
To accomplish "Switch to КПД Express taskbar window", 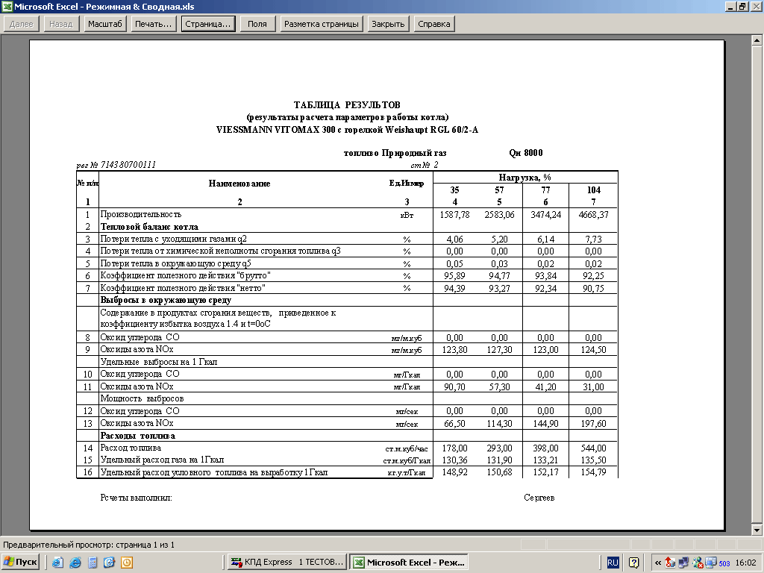I will tap(286, 563).
